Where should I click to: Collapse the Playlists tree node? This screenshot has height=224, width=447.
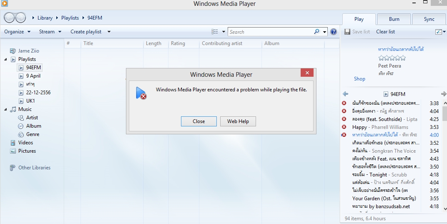(6, 59)
